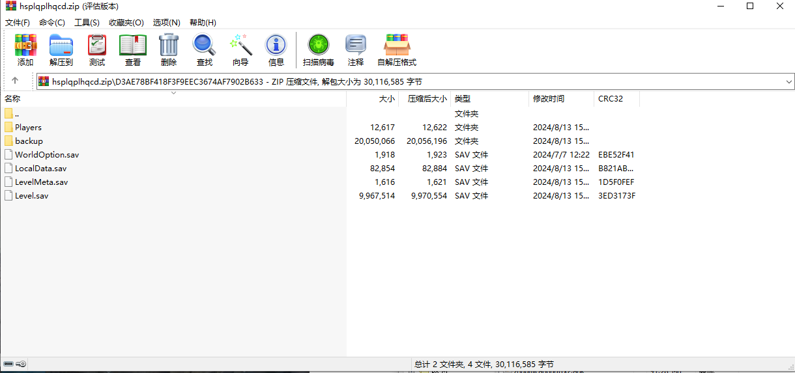This screenshot has height=373, width=795.
Task: Select the LevelMeta.sav file name
Action: [x=41, y=182]
